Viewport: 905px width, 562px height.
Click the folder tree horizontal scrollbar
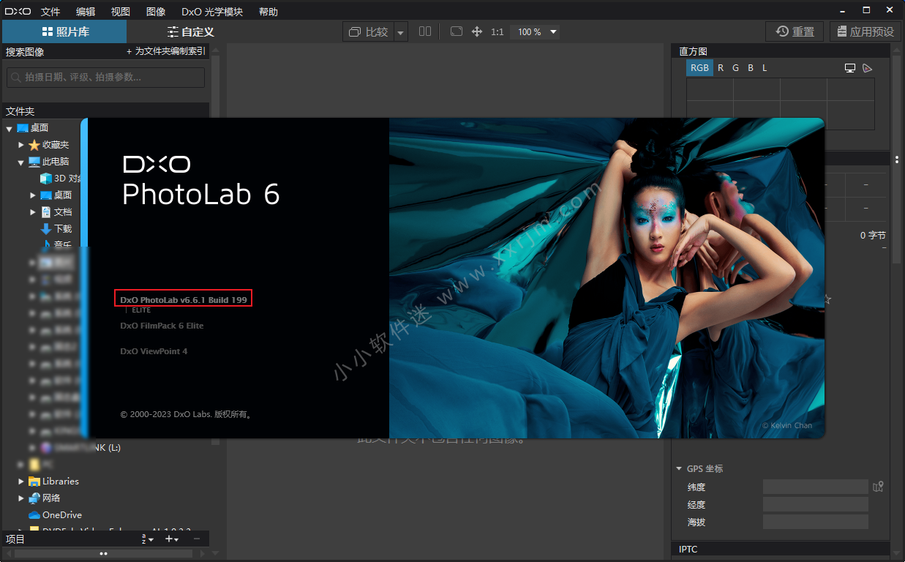point(103,554)
